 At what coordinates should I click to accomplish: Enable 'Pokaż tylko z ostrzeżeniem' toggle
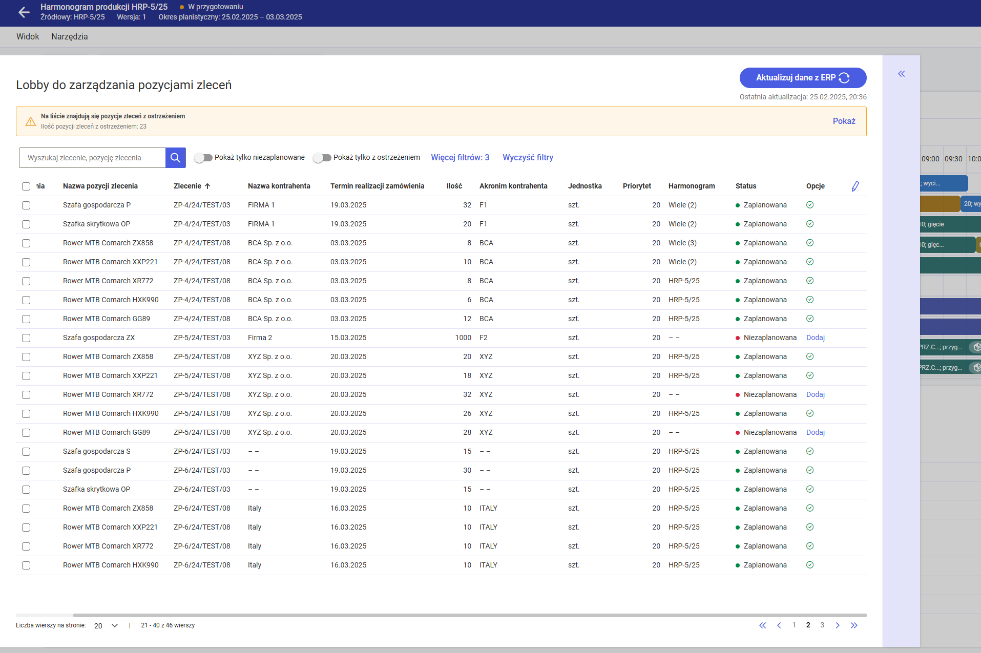(322, 158)
